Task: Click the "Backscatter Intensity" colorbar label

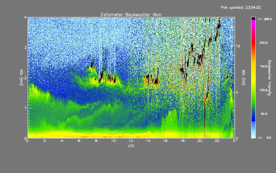Action: (269, 78)
